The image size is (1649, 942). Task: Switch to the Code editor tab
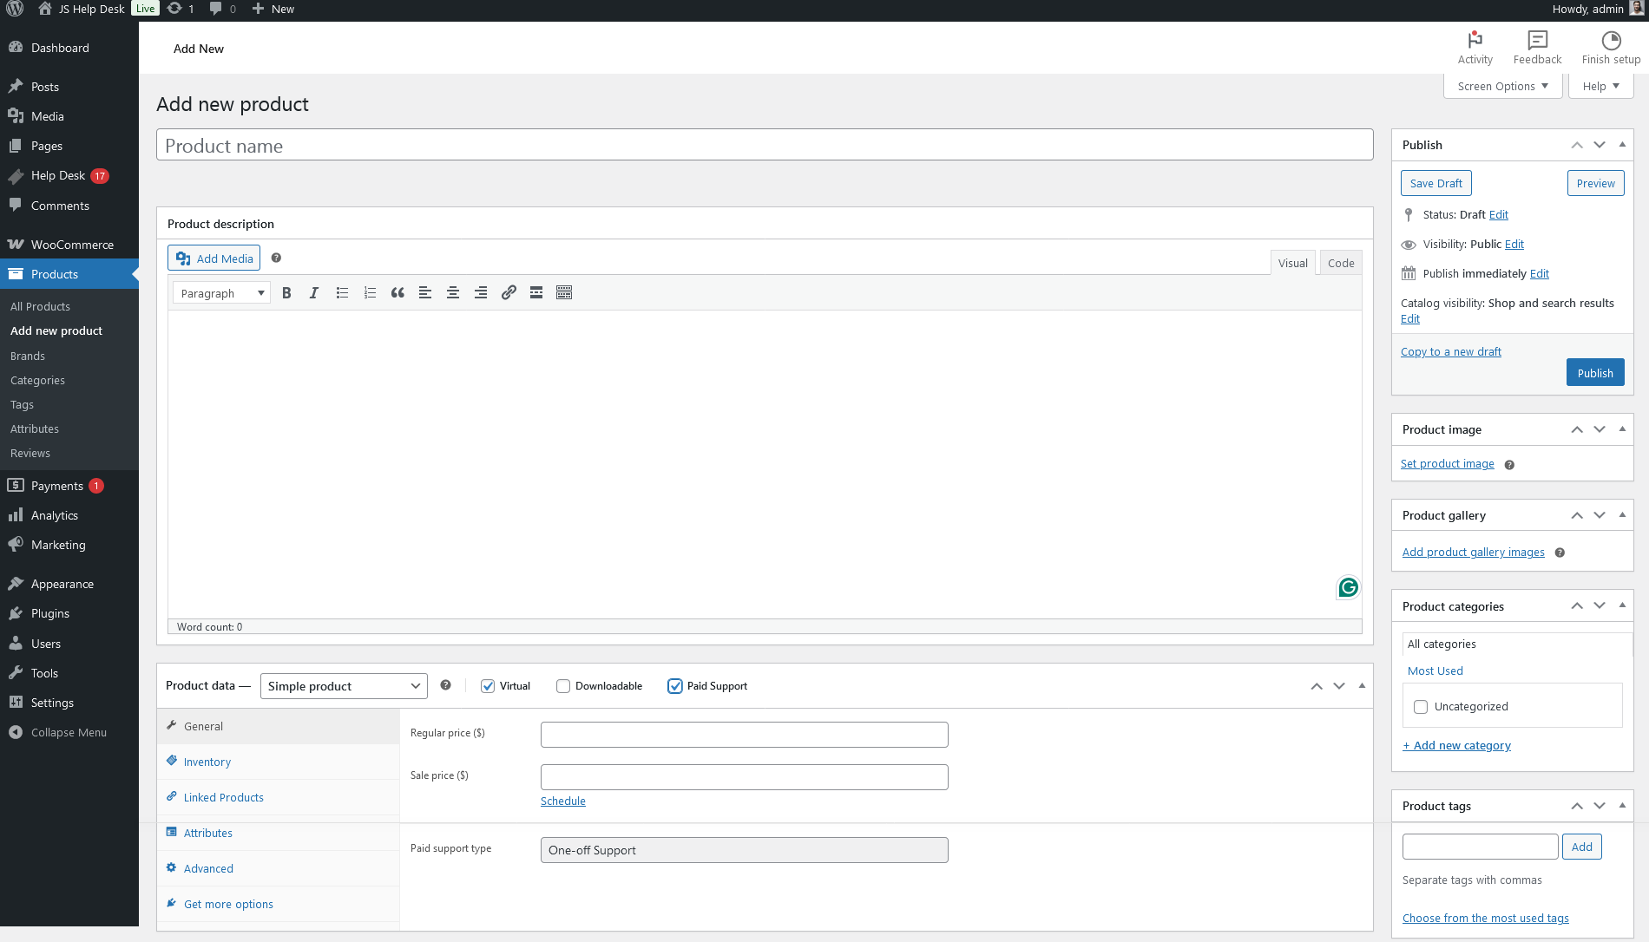[x=1340, y=263]
